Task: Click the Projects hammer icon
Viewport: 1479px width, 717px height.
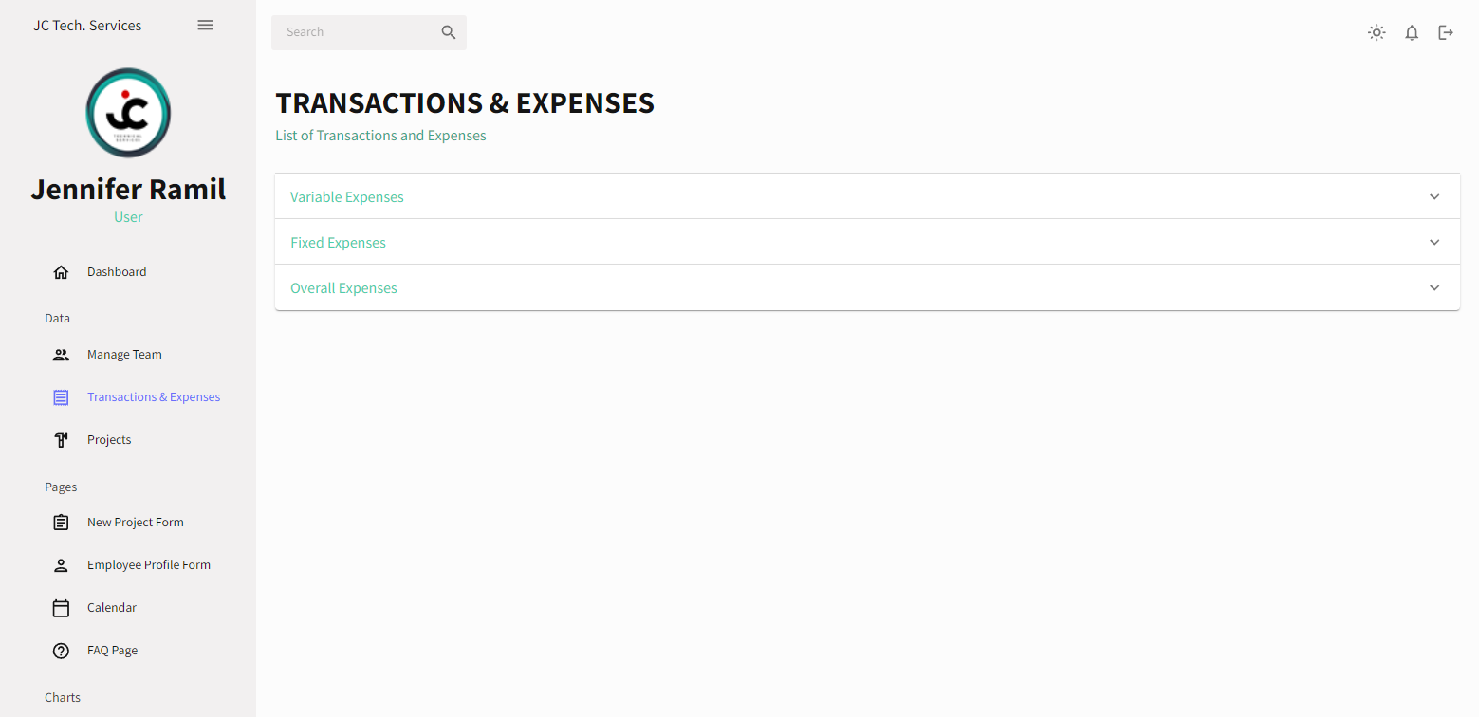Action: point(61,440)
